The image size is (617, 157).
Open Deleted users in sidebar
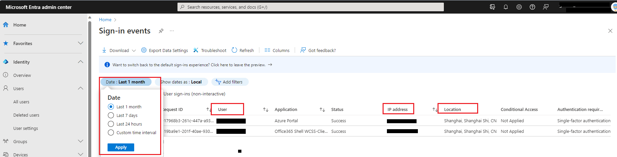[x=26, y=115]
